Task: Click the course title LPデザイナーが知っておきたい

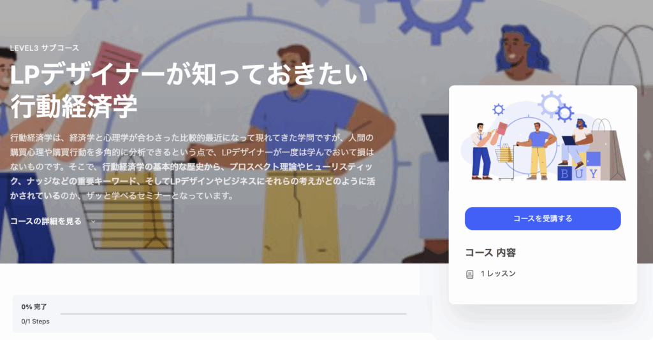Action: coord(189,75)
